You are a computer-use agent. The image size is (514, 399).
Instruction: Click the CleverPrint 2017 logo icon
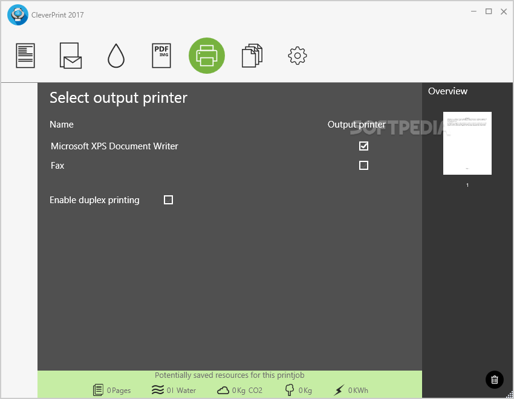(18, 15)
